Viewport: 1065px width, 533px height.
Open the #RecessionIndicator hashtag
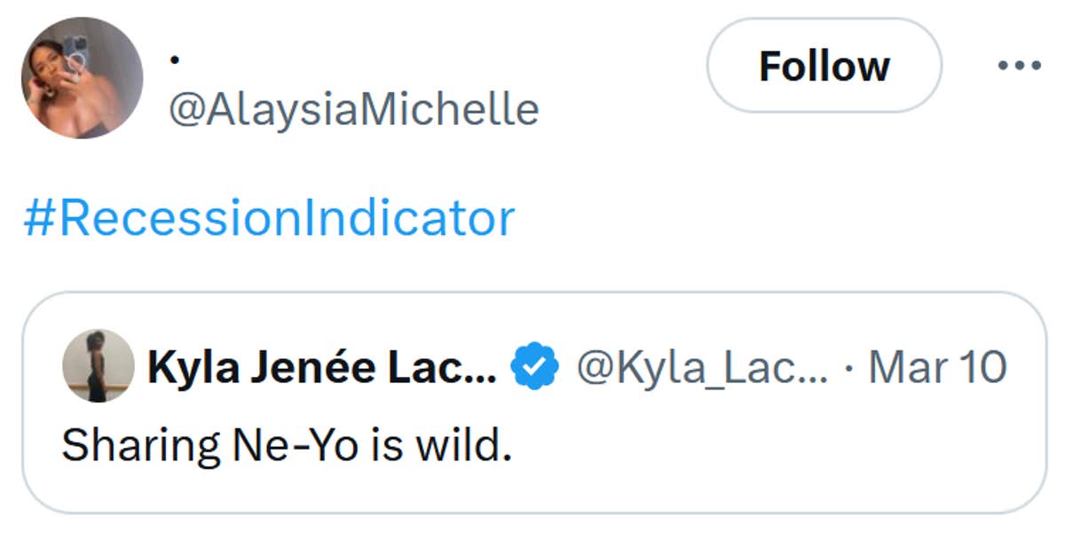click(x=269, y=218)
